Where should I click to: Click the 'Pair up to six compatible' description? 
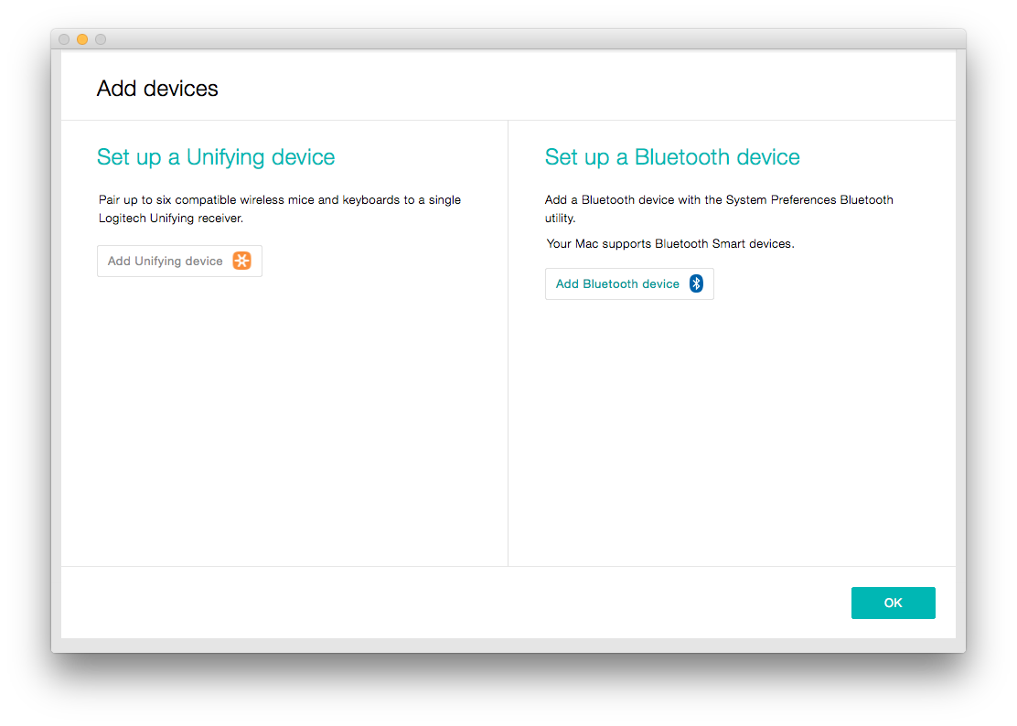click(280, 208)
